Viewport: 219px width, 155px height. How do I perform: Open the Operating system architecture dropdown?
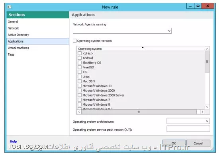[x=188, y=121]
